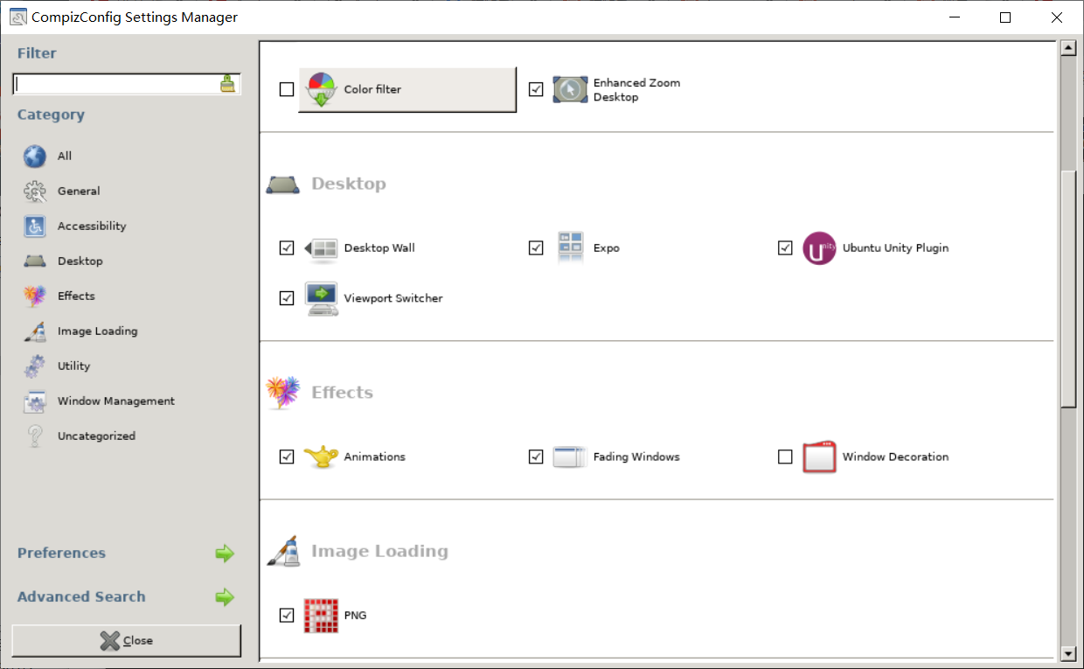1084x669 pixels.
Task: Click the General category gears icon
Action: pyautogui.click(x=35, y=192)
